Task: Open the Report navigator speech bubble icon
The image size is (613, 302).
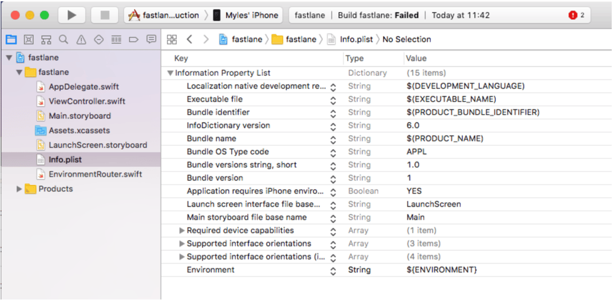Action: point(151,39)
